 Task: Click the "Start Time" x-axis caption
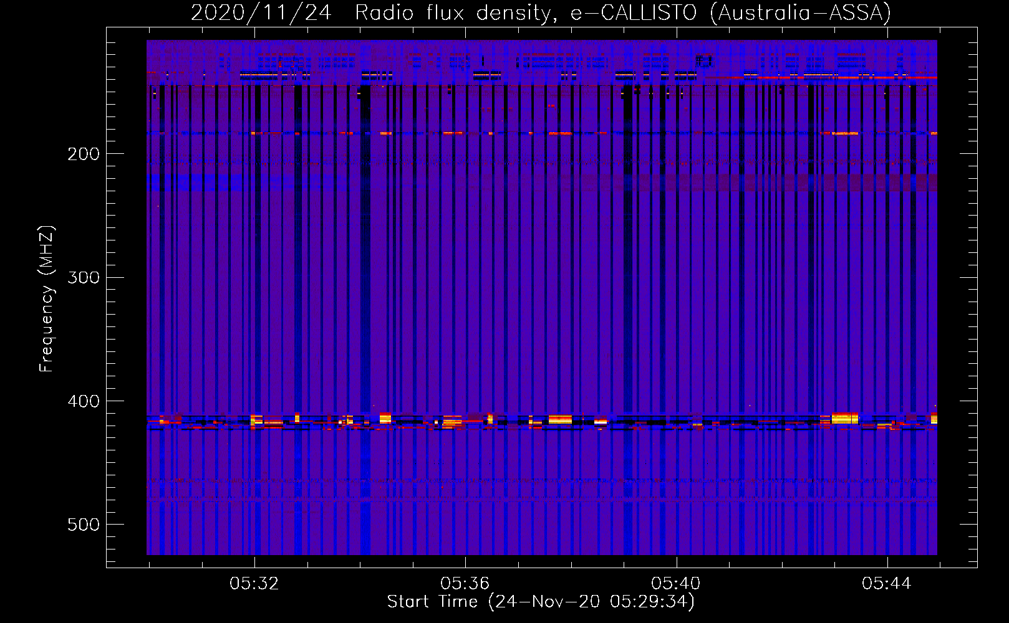point(432,602)
